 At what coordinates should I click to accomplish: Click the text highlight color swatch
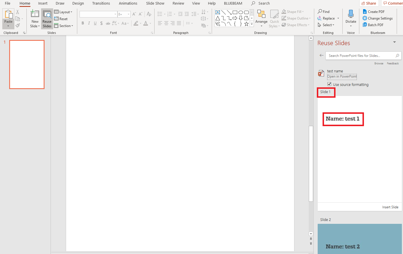click(x=136, y=23)
